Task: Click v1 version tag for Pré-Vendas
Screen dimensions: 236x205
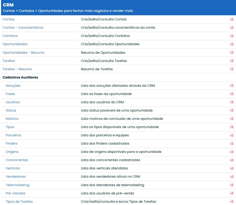Action: (x=232, y=193)
